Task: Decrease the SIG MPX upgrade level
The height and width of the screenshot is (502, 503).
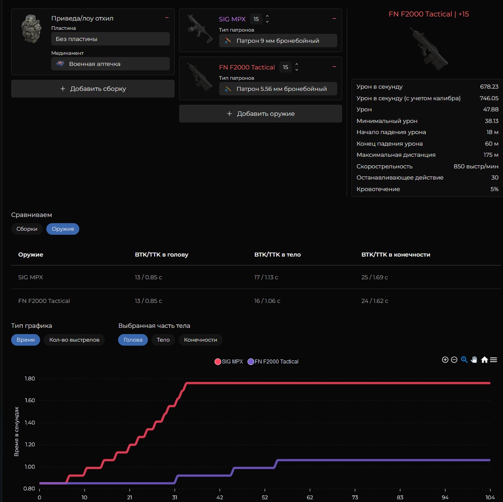Action: pyautogui.click(x=267, y=21)
